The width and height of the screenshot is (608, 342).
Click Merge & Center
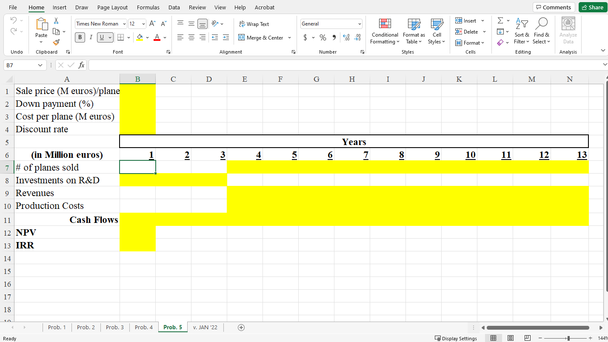point(261,37)
